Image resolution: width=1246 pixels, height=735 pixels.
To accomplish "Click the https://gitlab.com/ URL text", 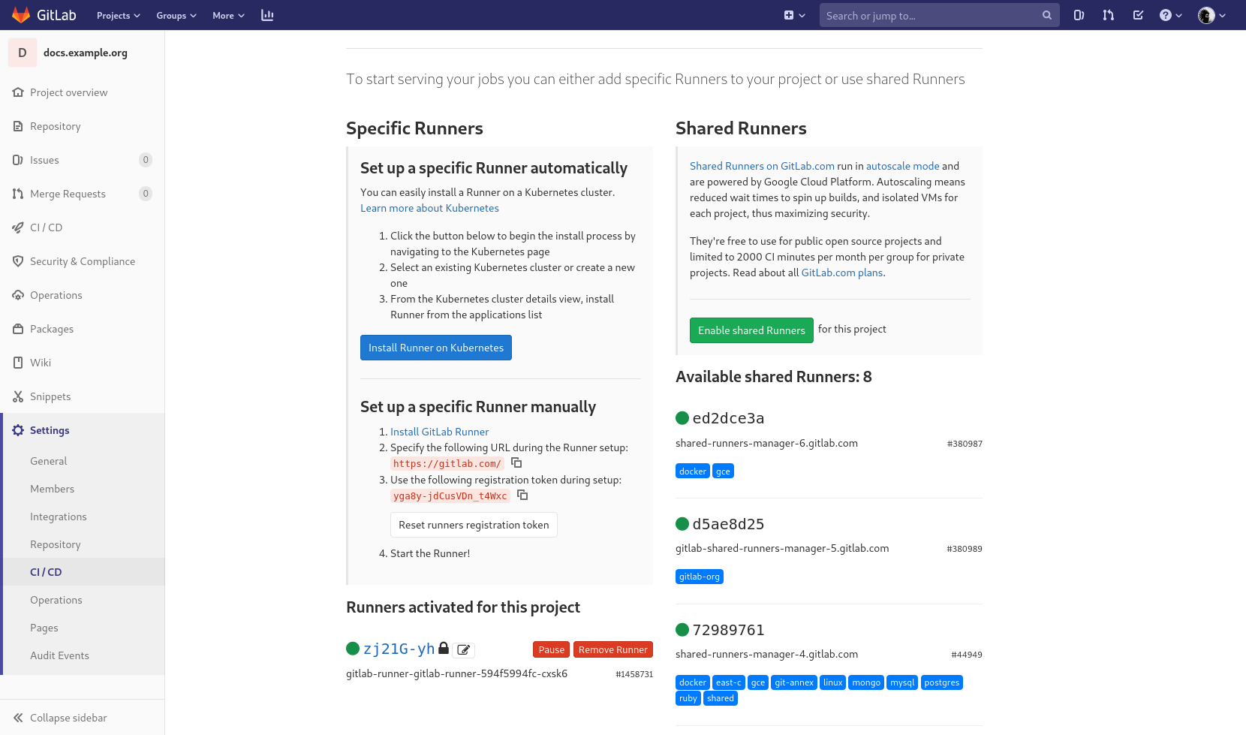I will pyautogui.click(x=447, y=463).
